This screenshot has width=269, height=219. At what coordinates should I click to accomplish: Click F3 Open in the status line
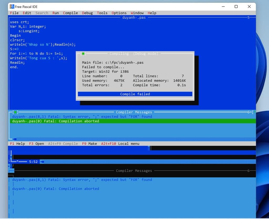[x=37, y=144]
